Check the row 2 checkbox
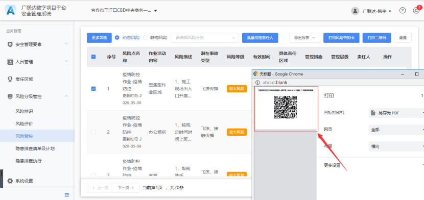Viewport: 424px width, 200px height. click(x=93, y=132)
